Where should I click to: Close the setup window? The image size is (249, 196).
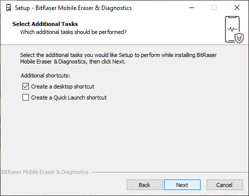click(x=237, y=7)
